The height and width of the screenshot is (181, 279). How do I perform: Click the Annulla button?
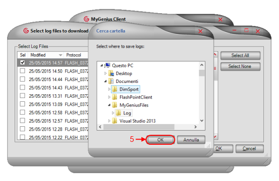pyautogui.click(x=191, y=140)
